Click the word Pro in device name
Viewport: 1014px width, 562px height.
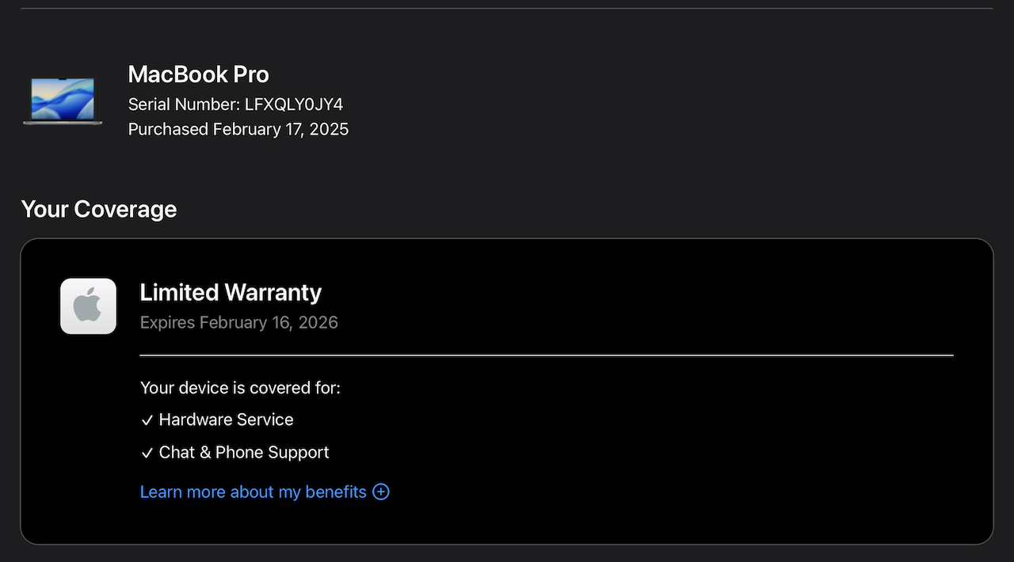click(250, 74)
